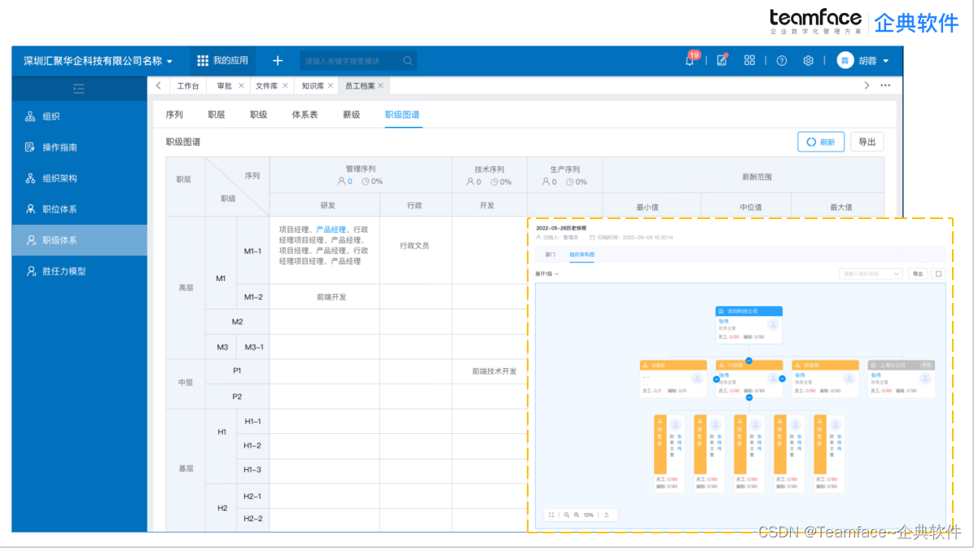Switch to the 审批 tab
The image size is (974, 548).
[224, 85]
